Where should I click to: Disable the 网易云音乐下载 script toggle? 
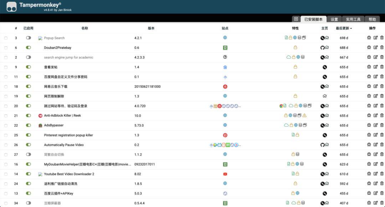(x=29, y=86)
